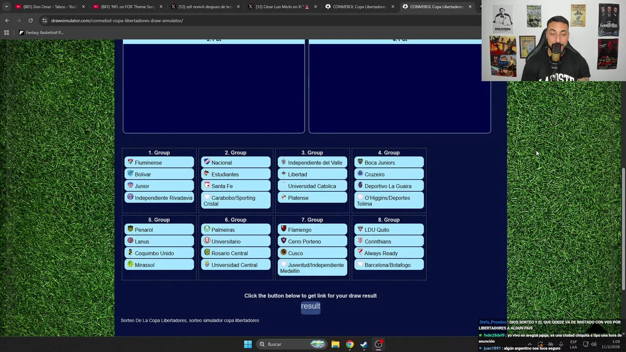Switch to the first CONMEBOL Copa Libertadores tab
The width and height of the screenshot is (626, 352).
(x=359, y=7)
